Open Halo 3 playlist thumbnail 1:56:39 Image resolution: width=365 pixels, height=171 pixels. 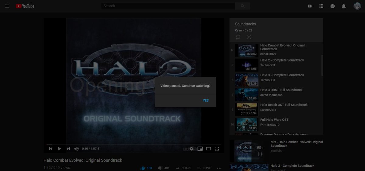click(x=247, y=80)
